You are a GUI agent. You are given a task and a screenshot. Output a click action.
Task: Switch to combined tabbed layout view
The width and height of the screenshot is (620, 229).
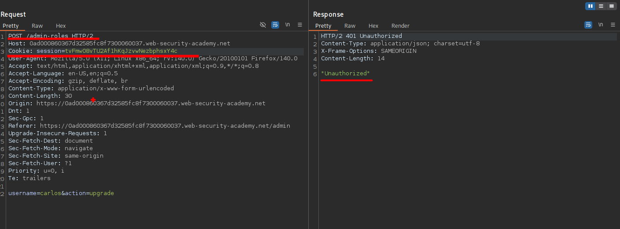click(612, 6)
